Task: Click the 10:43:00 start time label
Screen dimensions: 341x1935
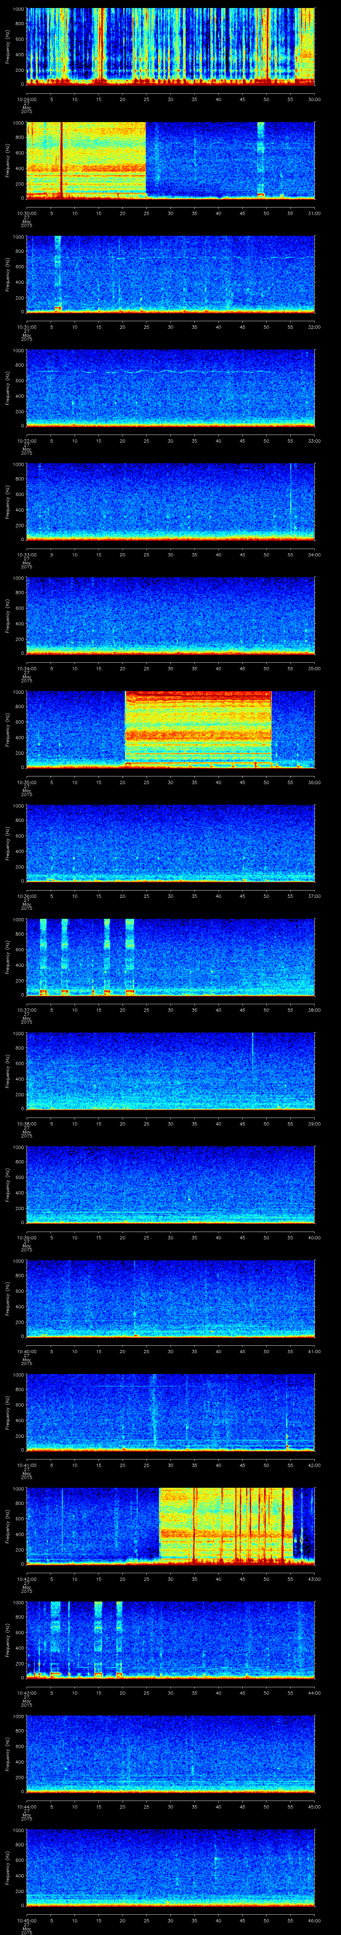Action: (26, 1692)
